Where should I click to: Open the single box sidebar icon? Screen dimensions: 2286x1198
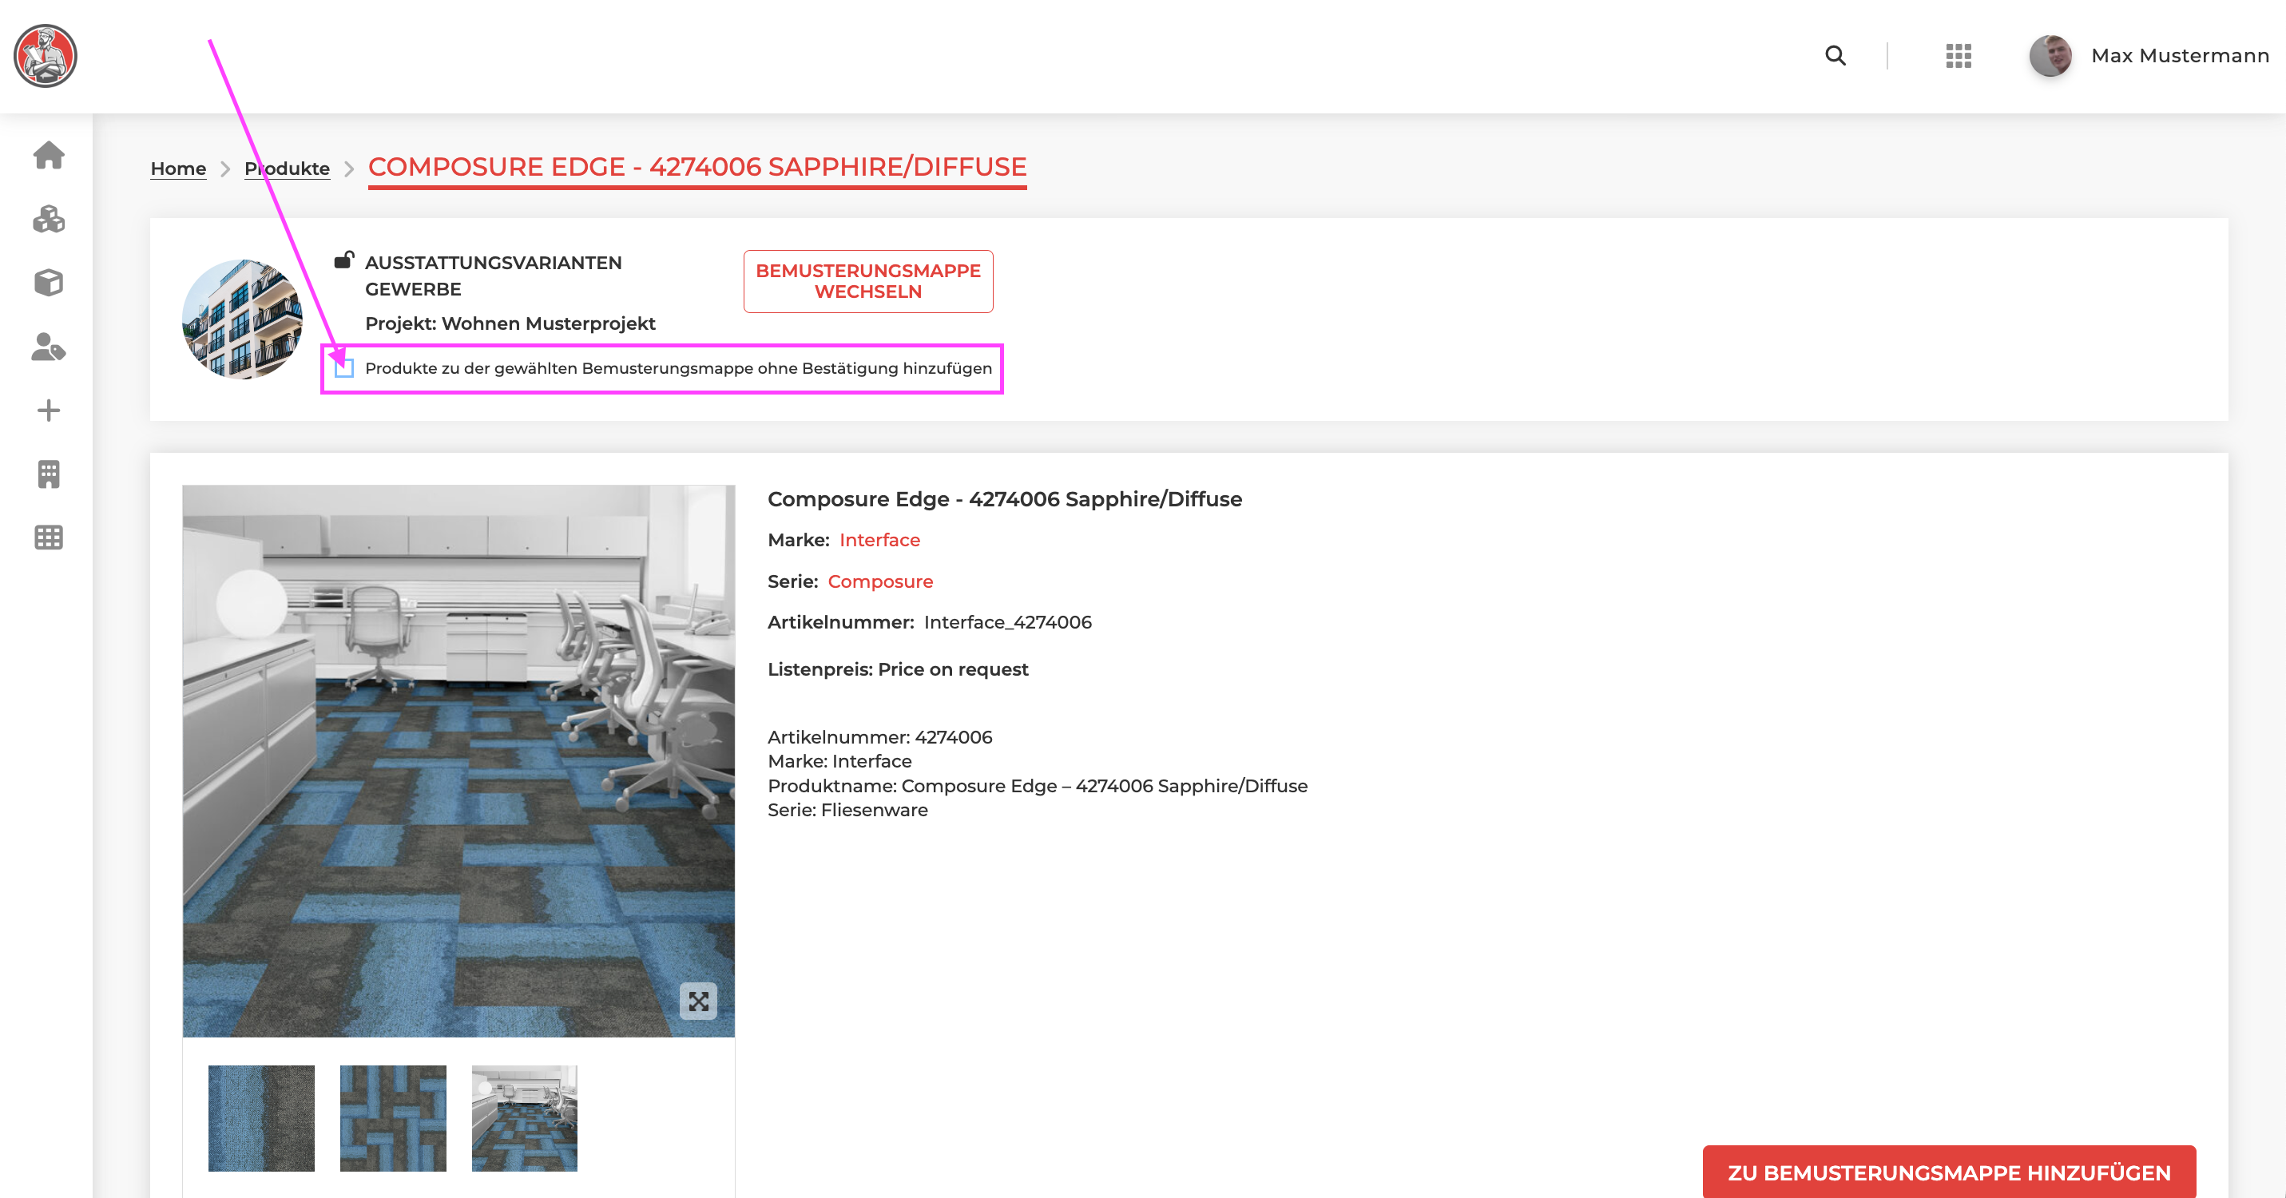click(x=49, y=283)
